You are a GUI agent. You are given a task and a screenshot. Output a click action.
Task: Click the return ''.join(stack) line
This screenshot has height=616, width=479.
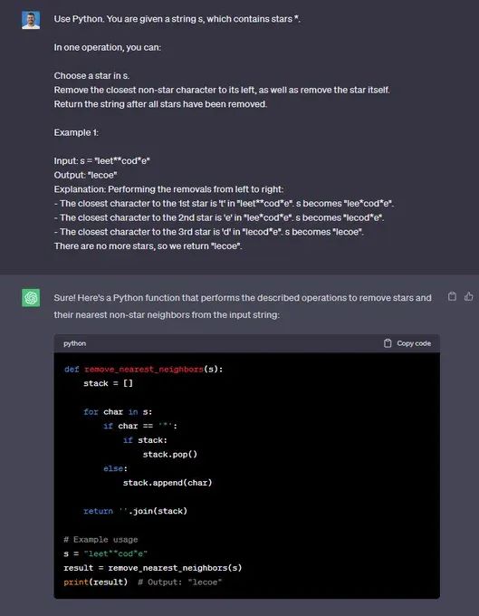click(x=136, y=511)
